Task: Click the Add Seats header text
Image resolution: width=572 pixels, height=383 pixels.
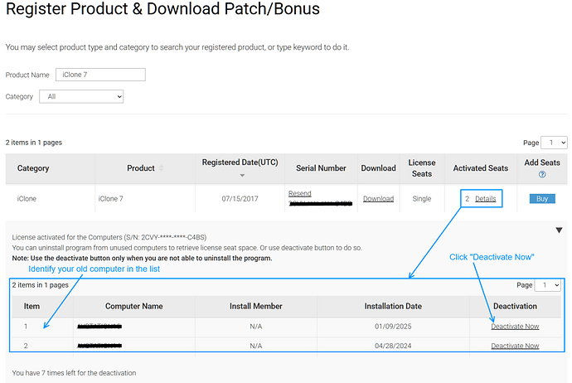Action: pyautogui.click(x=542, y=162)
